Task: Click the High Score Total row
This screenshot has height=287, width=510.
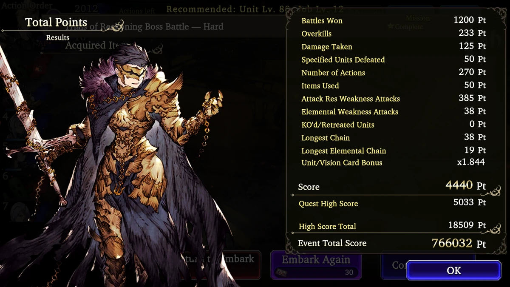Action: pyautogui.click(x=392, y=226)
